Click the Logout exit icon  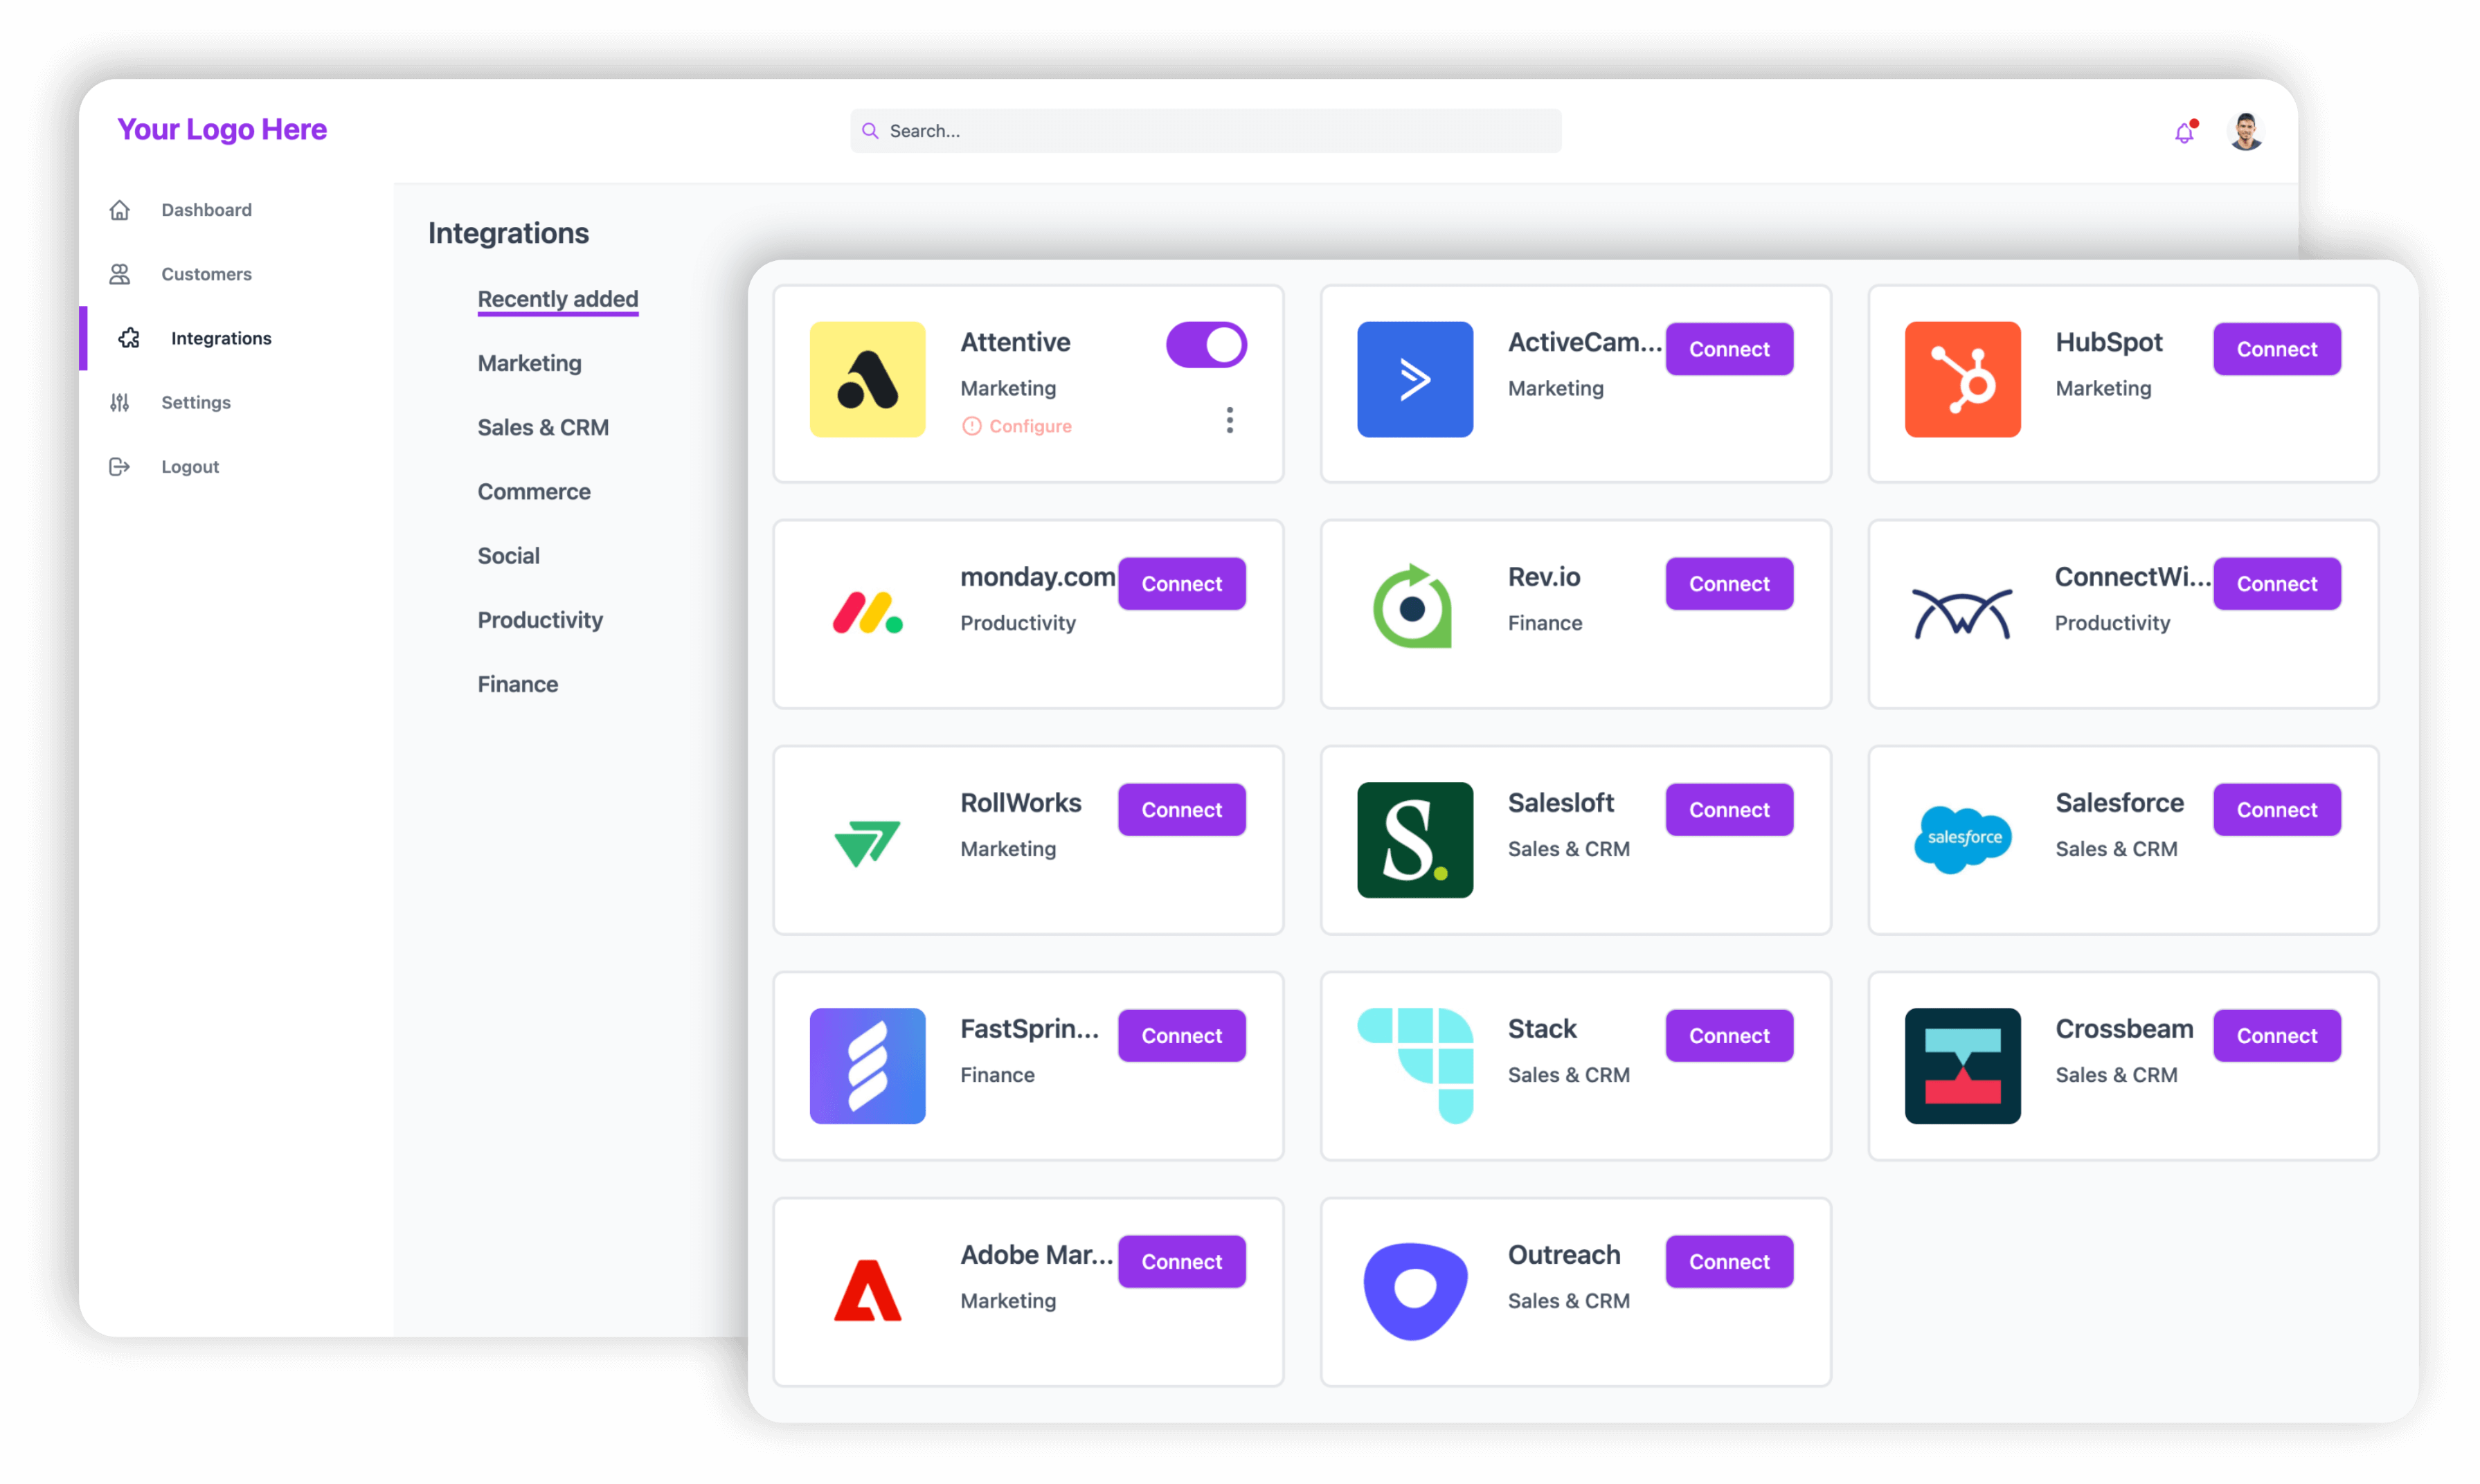(120, 466)
